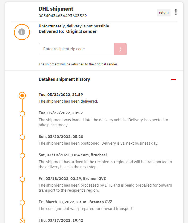Click the DHL shipment title
188x223 pixels.
56,9
